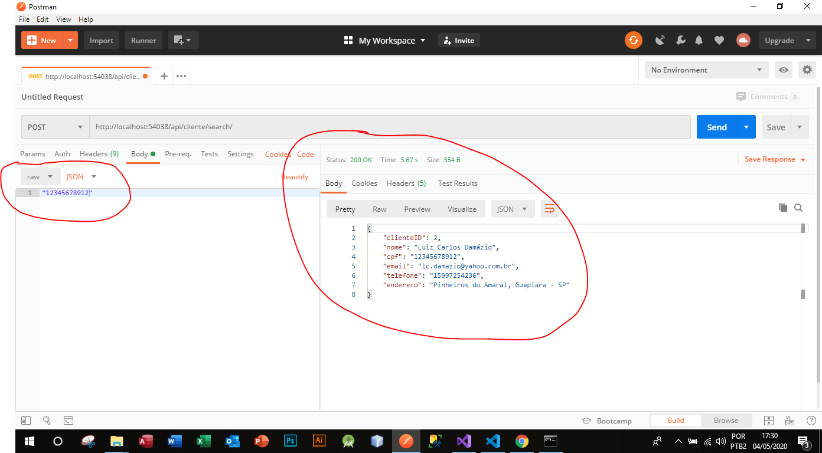822x453 pixels.
Task: Open the user avatar cloud icon
Action: tap(743, 40)
